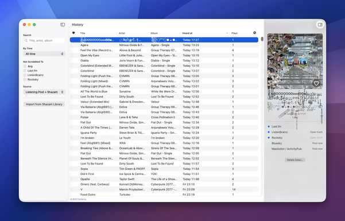Toggle the left sidebar icon
Image resolution: width=345 pixels, height=221 pixels.
[63, 25]
